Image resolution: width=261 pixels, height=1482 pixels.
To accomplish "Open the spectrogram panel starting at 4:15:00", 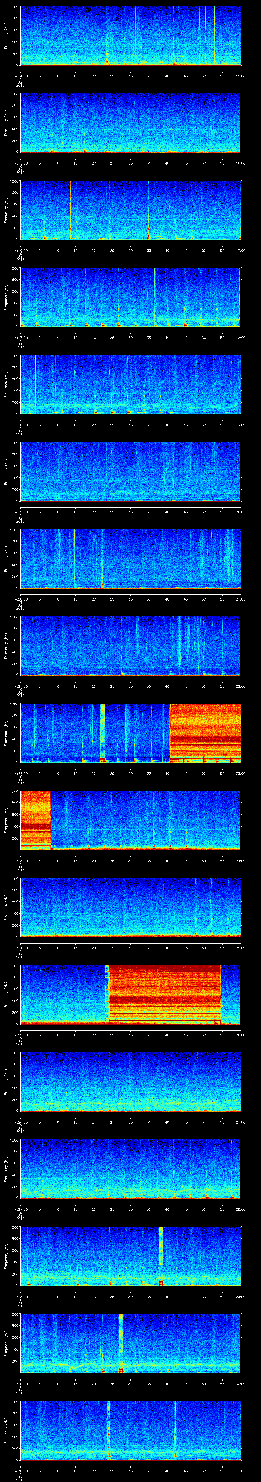I will pyautogui.click(x=130, y=123).
